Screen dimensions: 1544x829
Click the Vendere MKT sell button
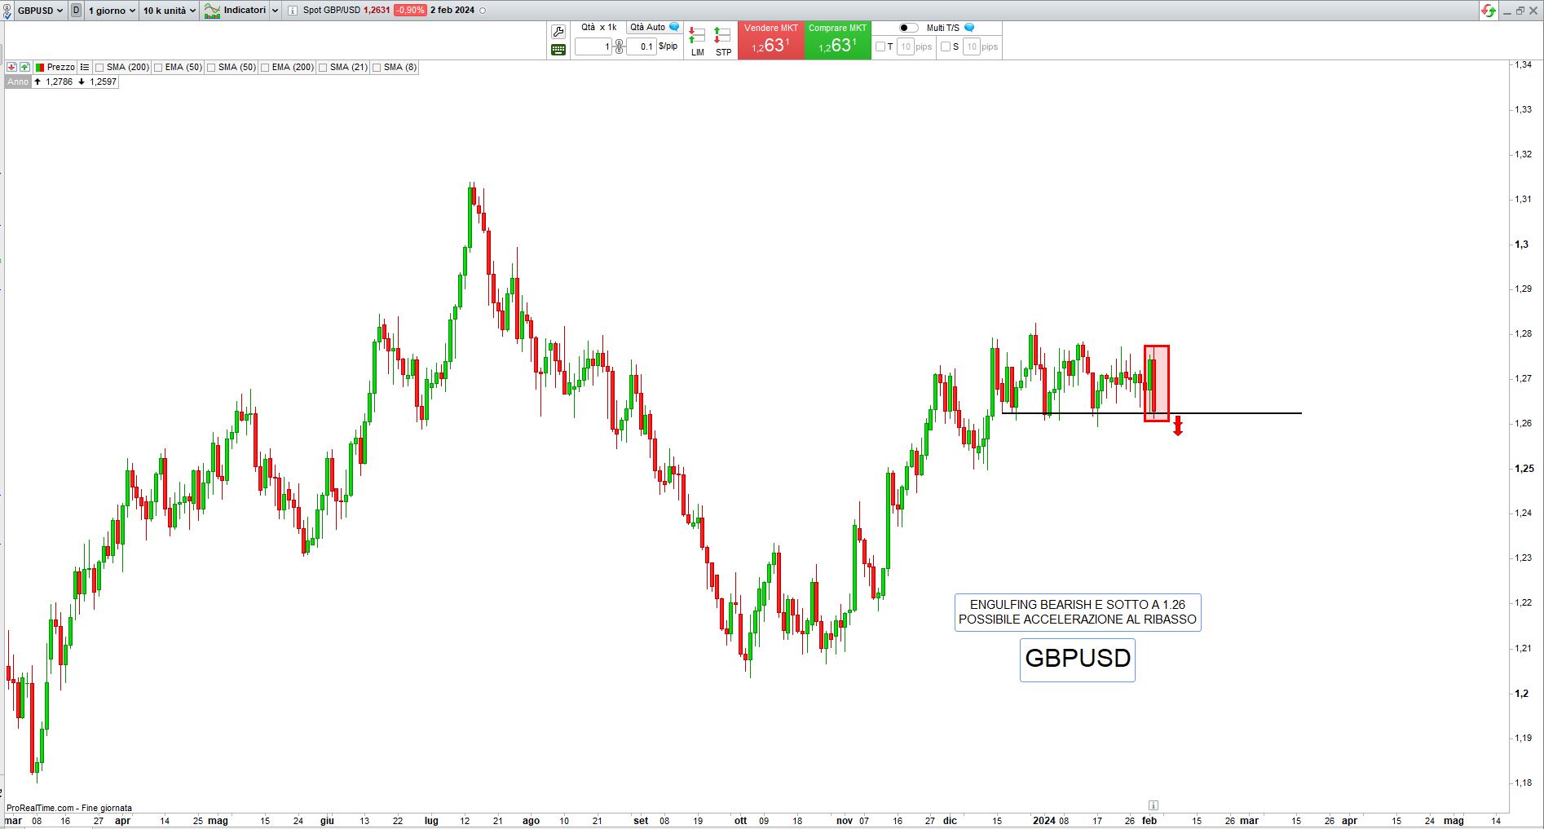771,40
